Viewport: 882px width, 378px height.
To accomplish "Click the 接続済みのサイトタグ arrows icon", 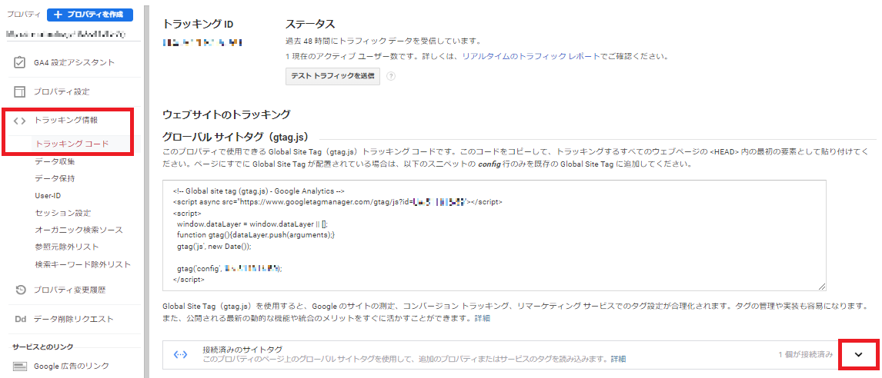I will click(x=181, y=354).
